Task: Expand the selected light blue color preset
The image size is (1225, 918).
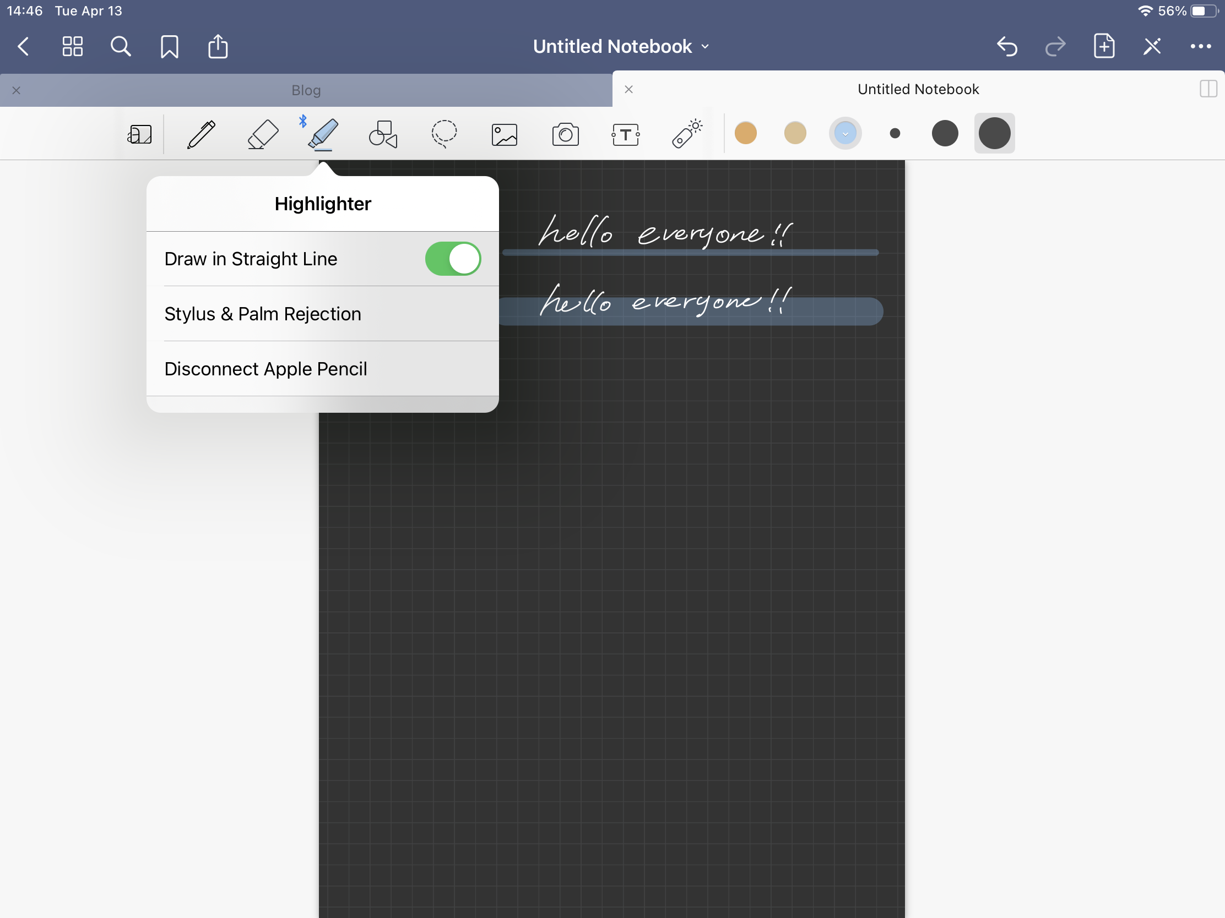Action: click(845, 133)
